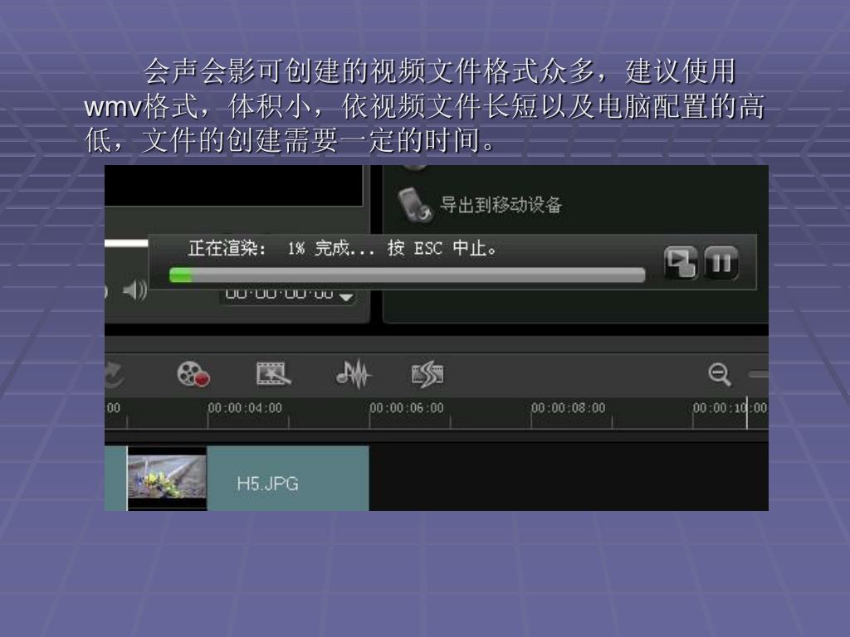The image size is (850, 637).
Task: Pause the rendering with pause button
Action: coord(721,262)
